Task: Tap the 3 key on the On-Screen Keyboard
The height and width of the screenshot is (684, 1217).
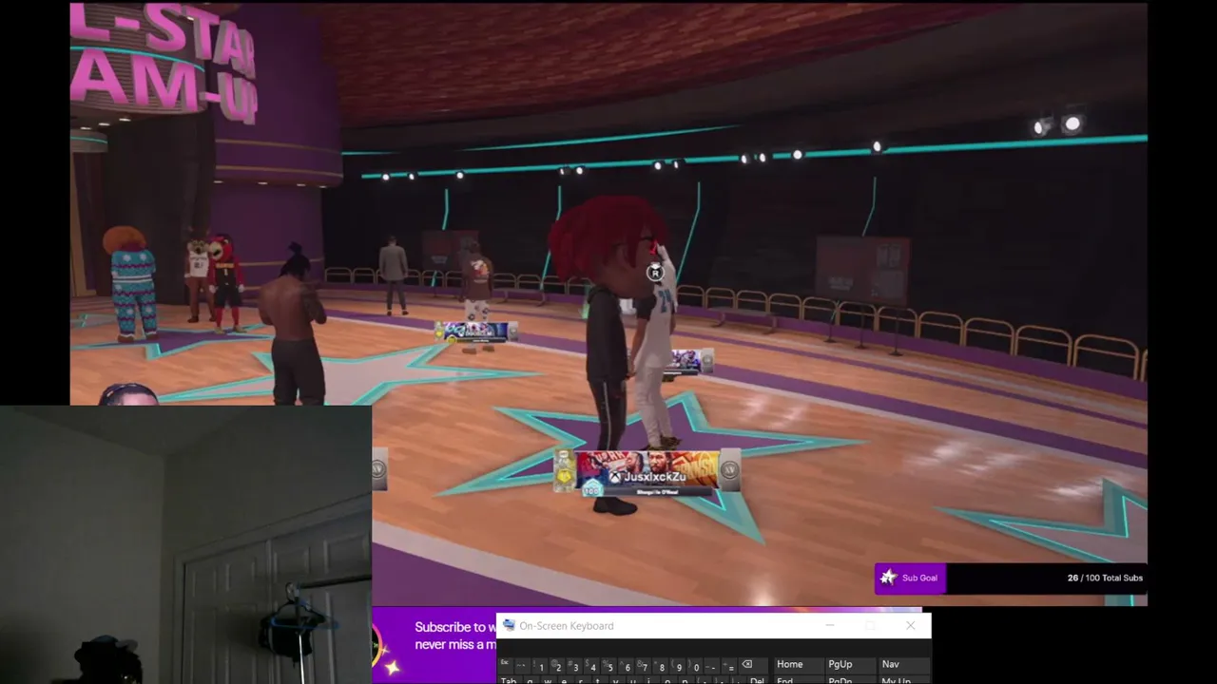Action: pos(575,665)
